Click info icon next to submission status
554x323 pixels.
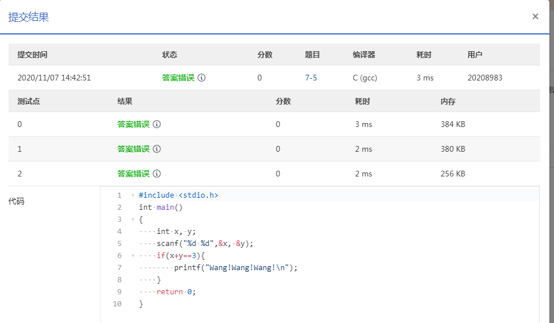tap(202, 78)
